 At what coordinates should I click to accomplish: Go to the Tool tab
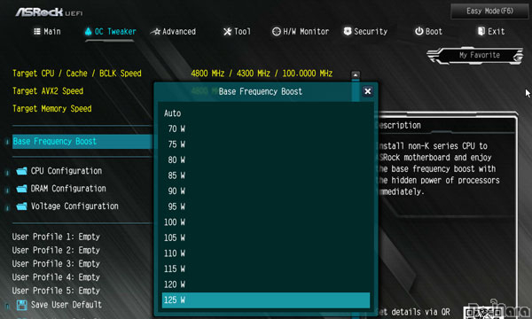237,32
